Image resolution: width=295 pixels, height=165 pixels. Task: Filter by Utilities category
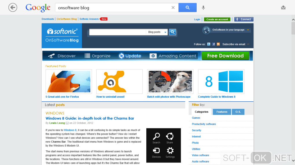(x=196, y=149)
